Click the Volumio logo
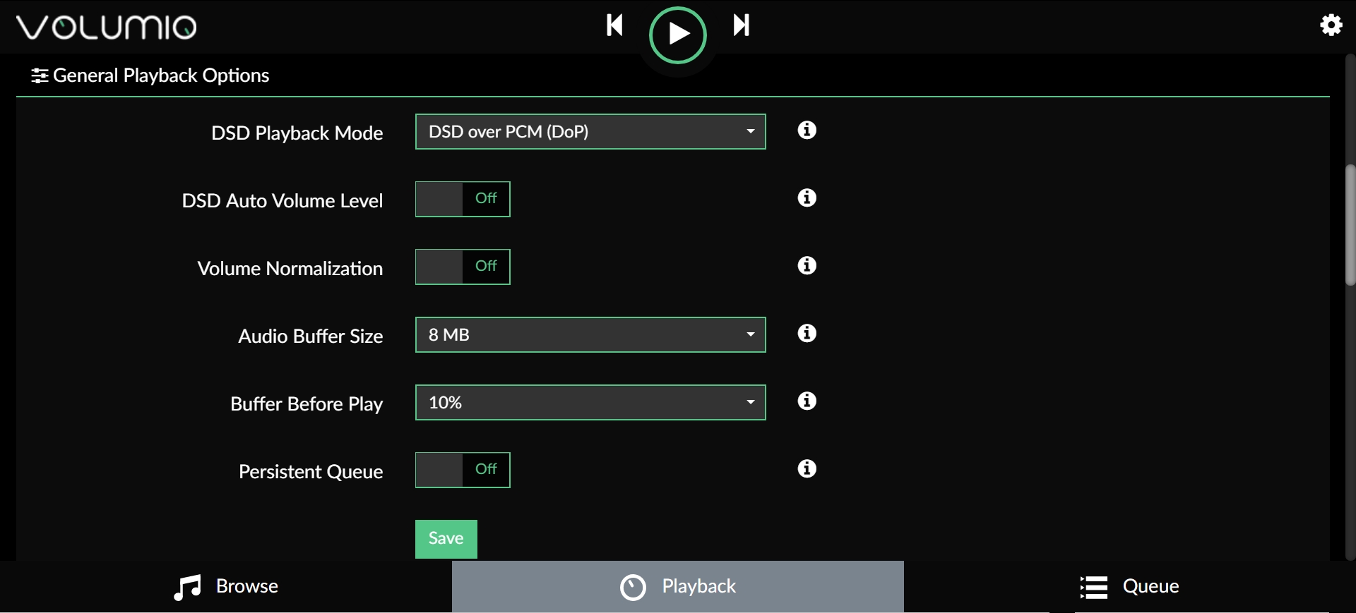Image resolution: width=1356 pixels, height=613 pixels. (107, 28)
